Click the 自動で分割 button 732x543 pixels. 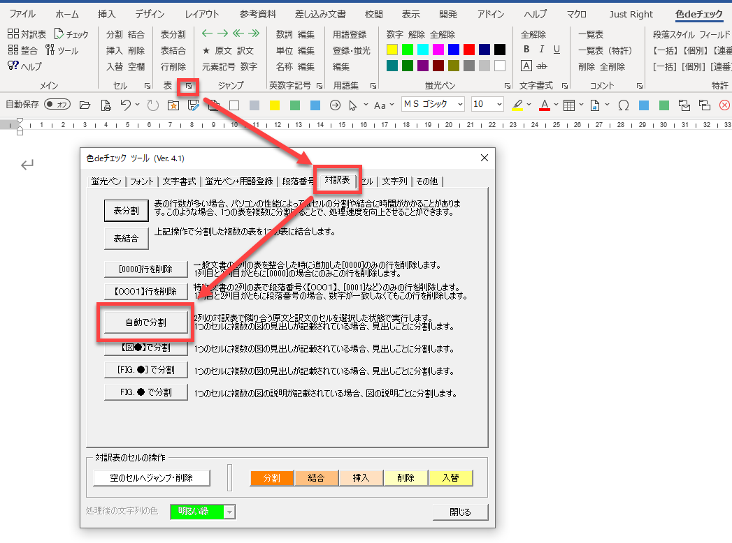[x=145, y=322]
